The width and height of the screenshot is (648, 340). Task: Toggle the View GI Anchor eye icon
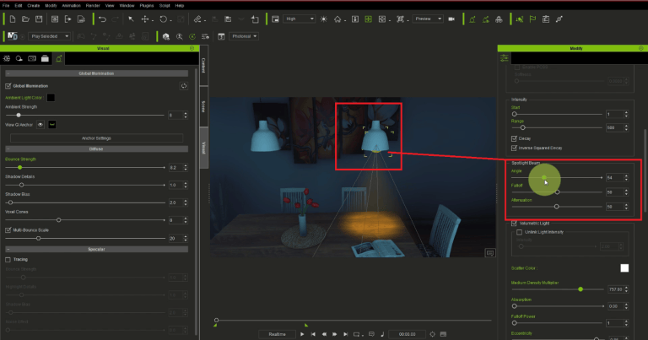coord(40,124)
